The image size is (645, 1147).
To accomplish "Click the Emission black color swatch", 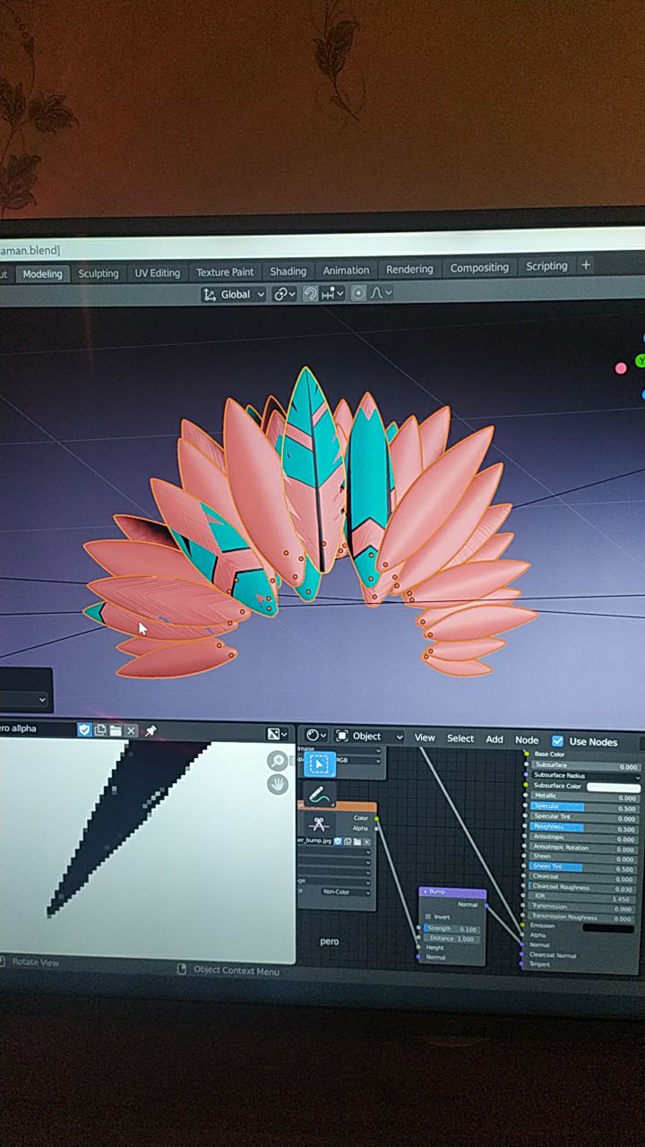I will coord(608,928).
